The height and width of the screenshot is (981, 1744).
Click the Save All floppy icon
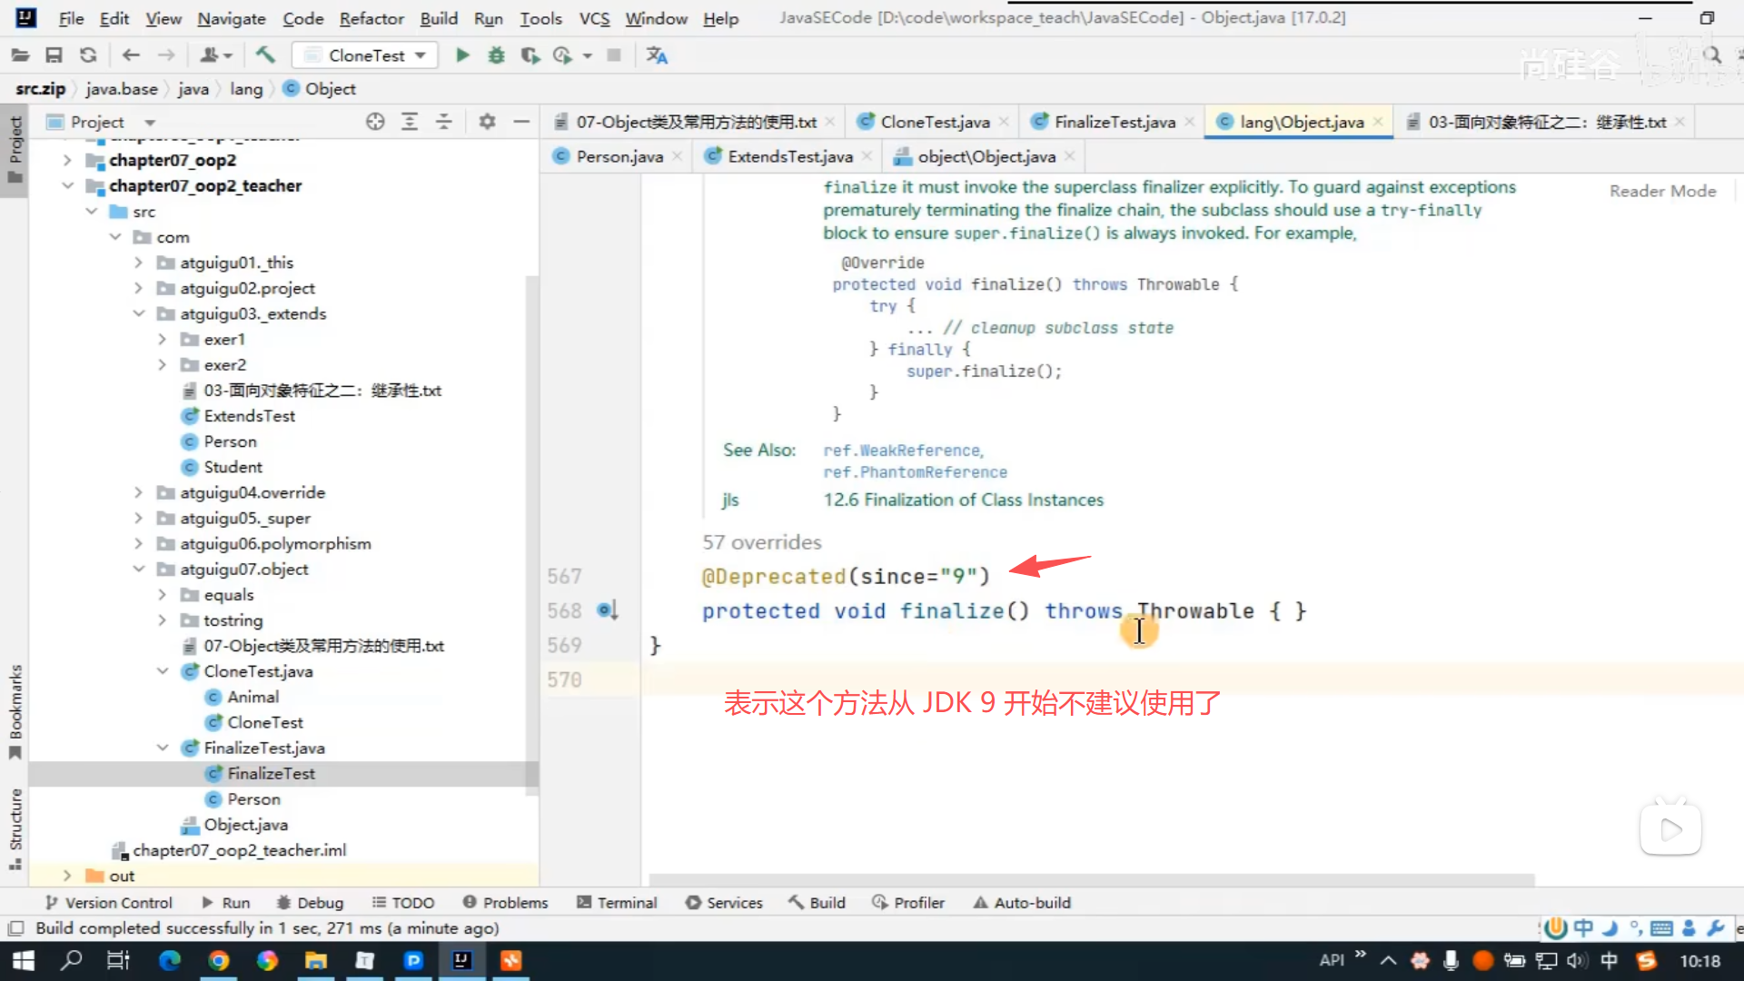point(54,55)
